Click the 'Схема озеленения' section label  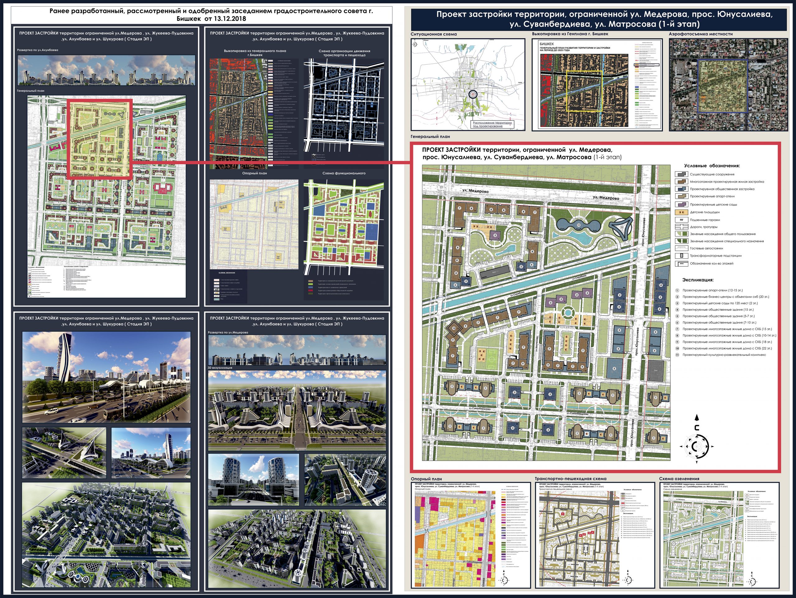(x=679, y=479)
